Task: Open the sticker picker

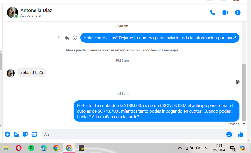Action: [25, 134]
